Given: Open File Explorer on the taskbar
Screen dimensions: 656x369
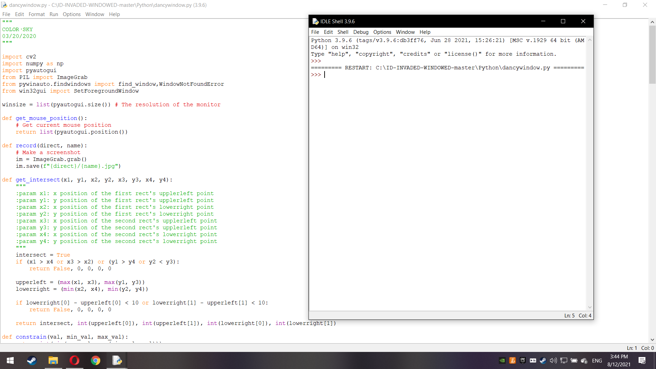Looking at the screenshot, I should 53,360.
